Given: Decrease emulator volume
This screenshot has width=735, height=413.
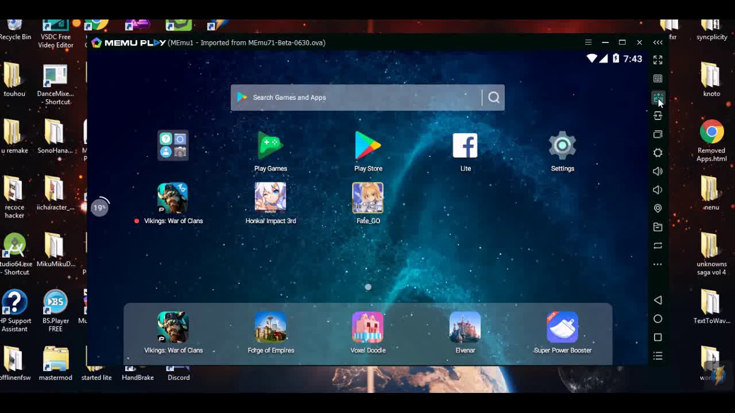Looking at the screenshot, I should tap(658, 190).
